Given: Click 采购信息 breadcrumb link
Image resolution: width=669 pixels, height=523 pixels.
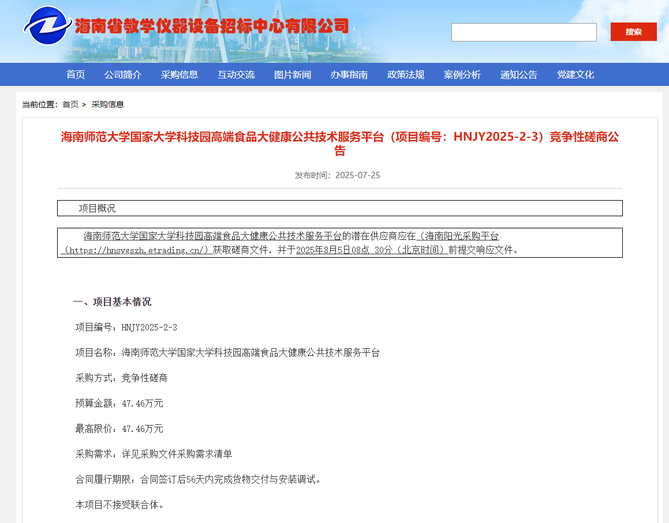Looking at the screenshot, I should coord(108,104).
